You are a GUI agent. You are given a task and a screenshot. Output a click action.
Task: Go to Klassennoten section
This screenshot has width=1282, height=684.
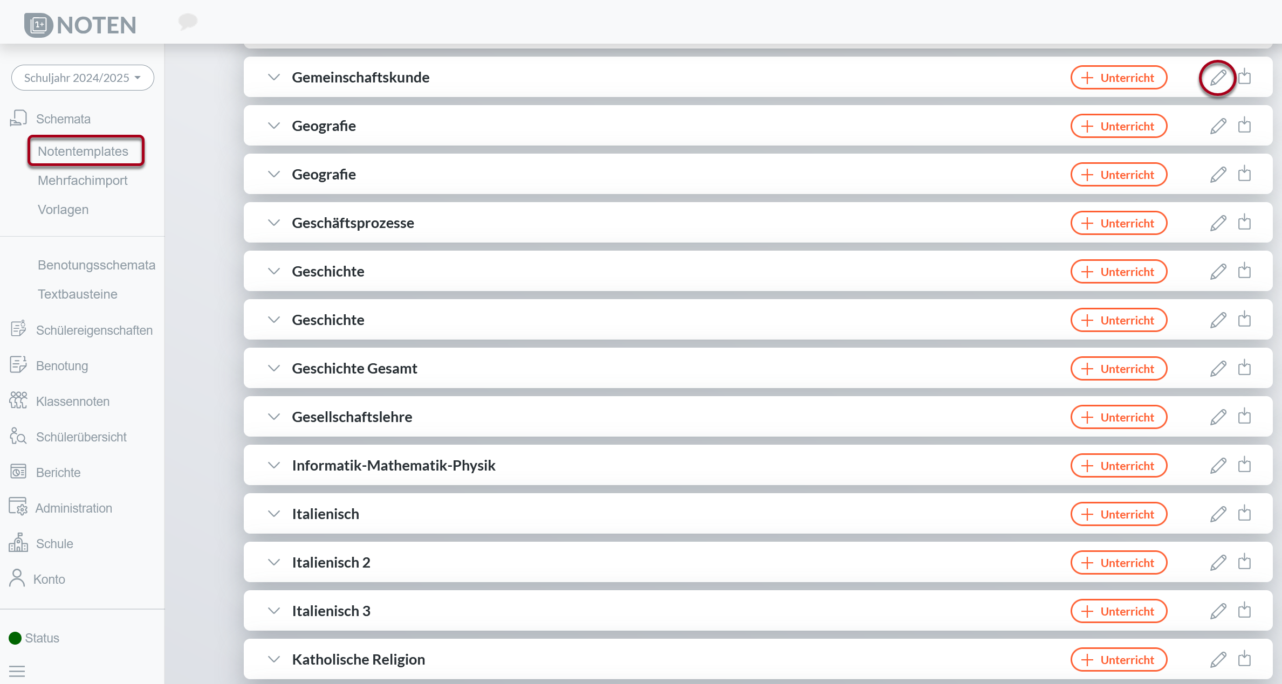[72, 402]
